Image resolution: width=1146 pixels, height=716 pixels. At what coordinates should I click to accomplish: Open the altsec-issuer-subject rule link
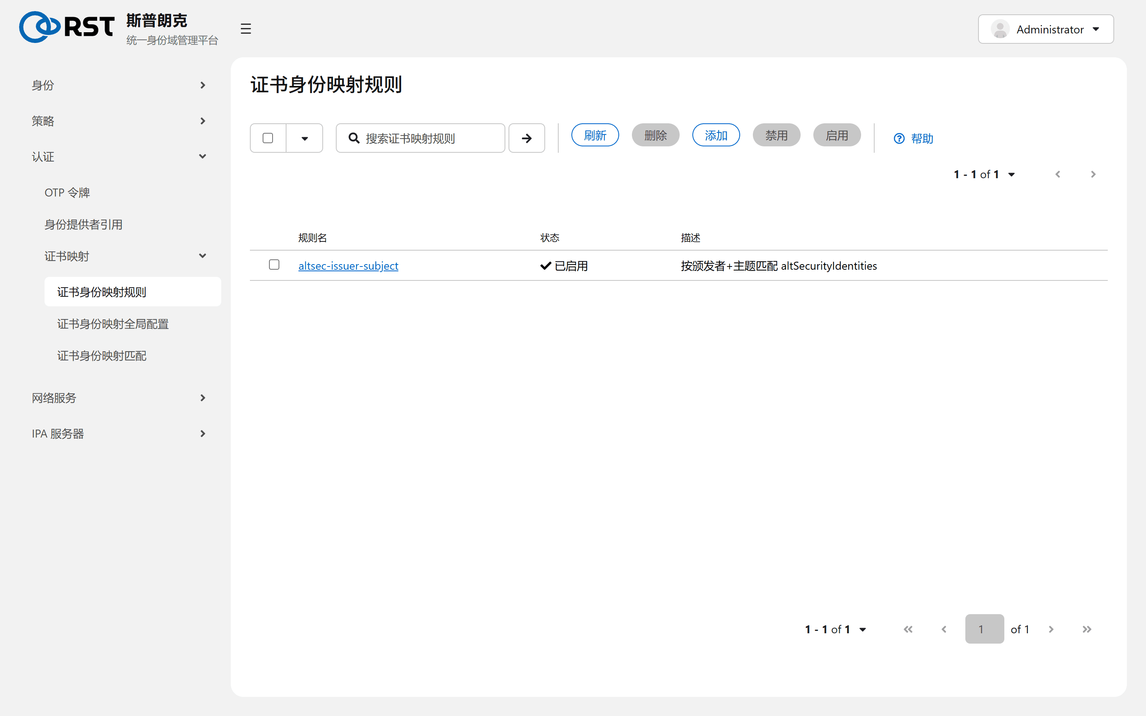348,266
